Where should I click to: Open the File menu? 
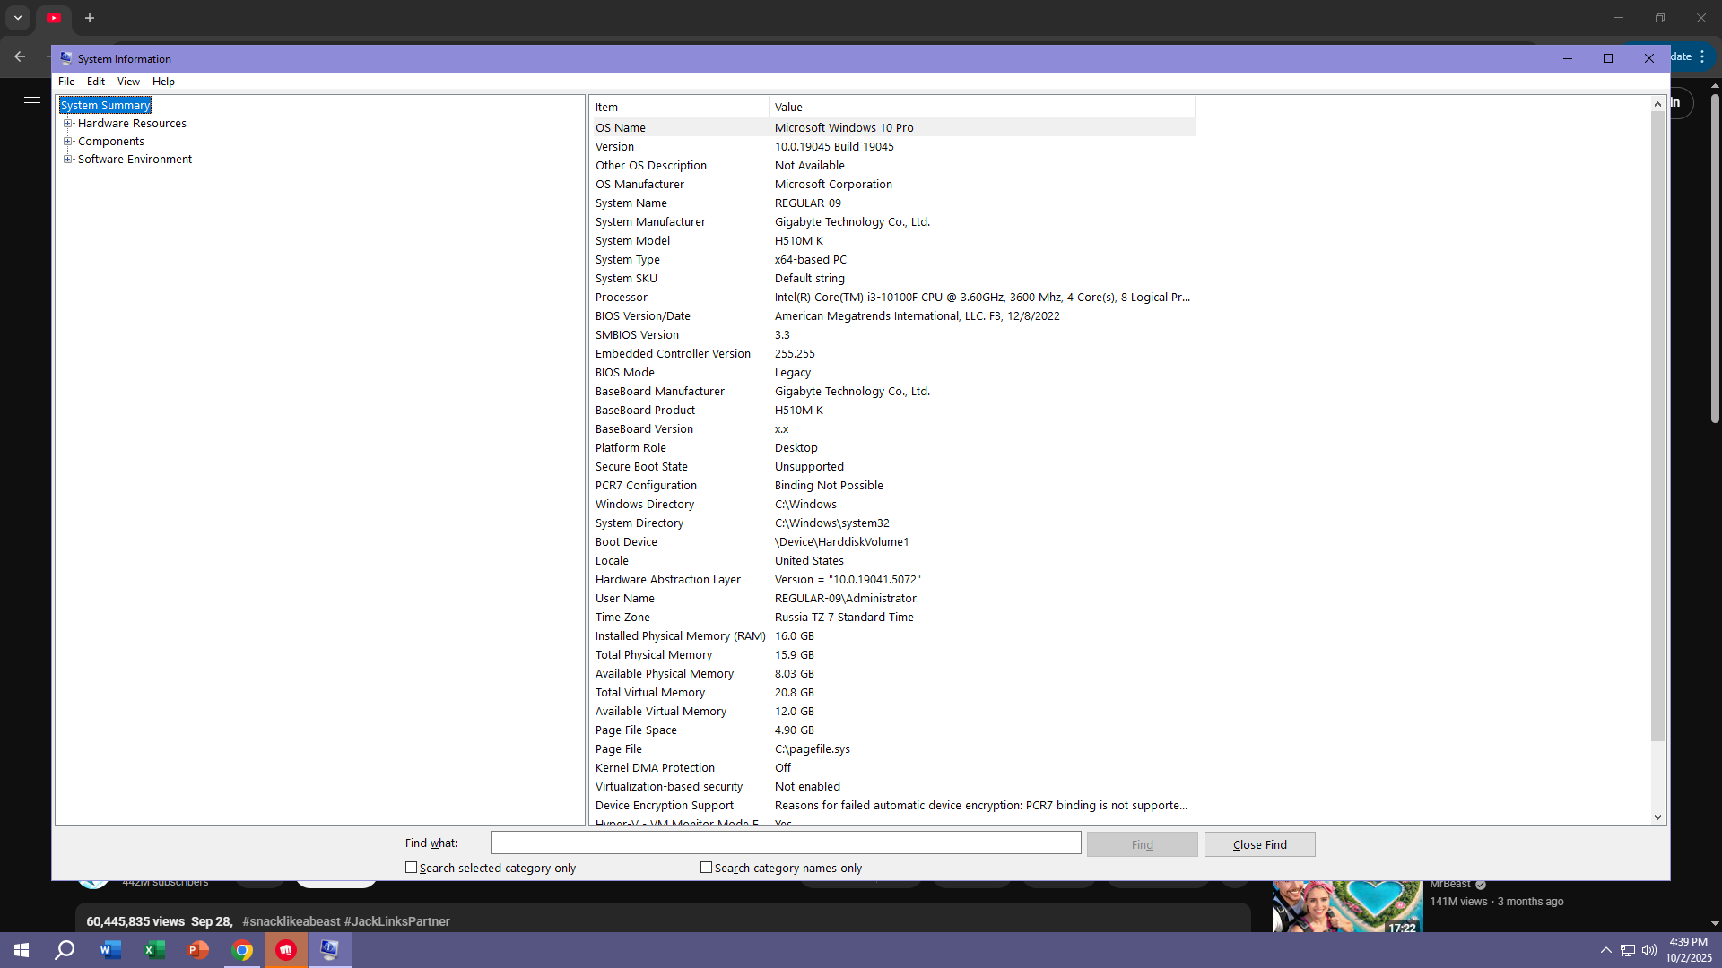(x=66, y=82)
